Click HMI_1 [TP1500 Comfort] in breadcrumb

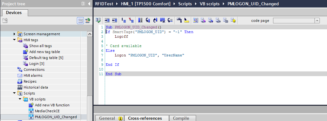(146, 4)
